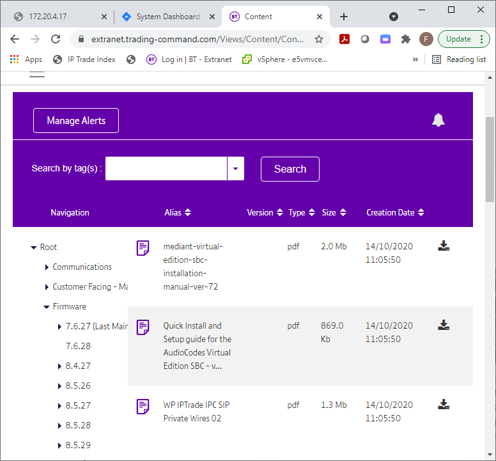Click the Adobe Acrobat extension icon
Image resolution: width=496 pixels, height=461 pixels.
click(345, 39)
